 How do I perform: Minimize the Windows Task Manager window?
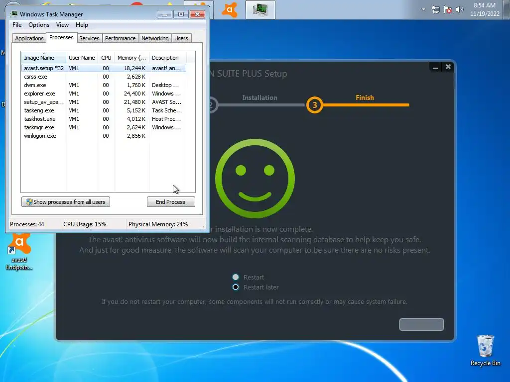coord(164,14)
